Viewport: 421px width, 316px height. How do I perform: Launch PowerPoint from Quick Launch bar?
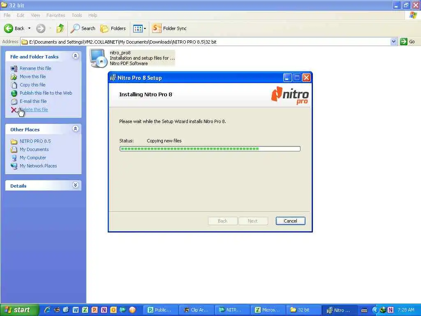tap(95, 310)
